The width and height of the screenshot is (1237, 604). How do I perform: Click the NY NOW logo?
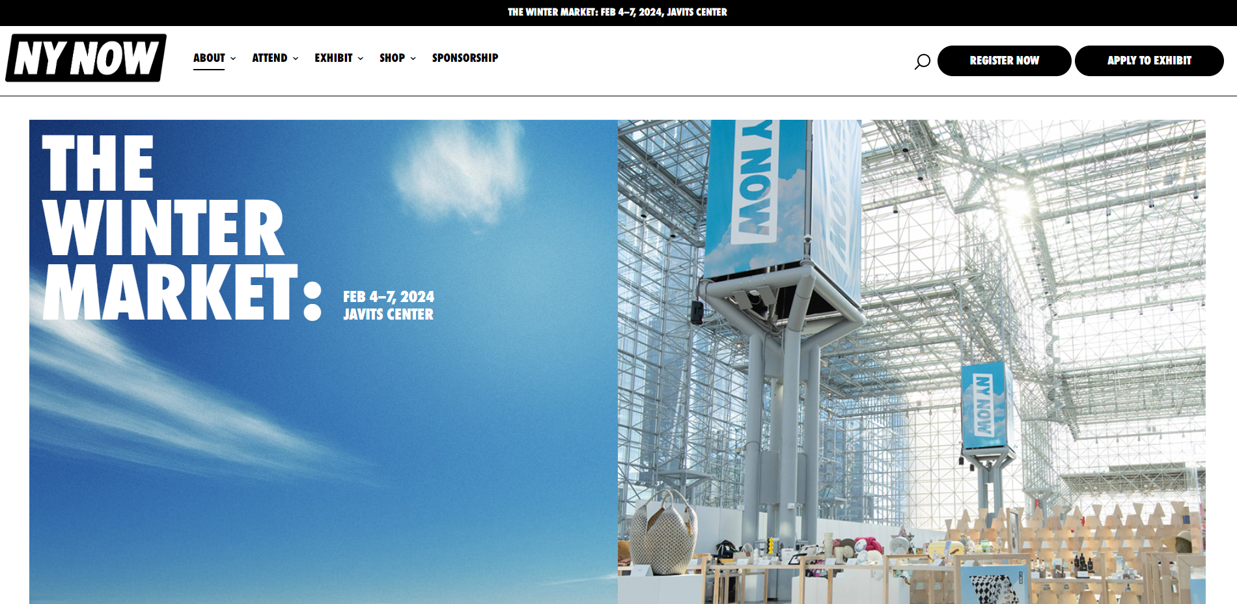coord(86,58)
